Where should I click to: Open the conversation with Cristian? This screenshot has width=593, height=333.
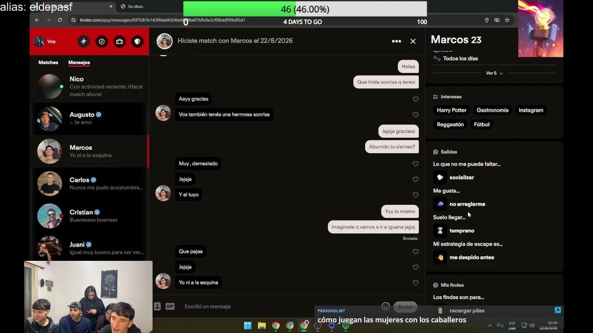(89, 216)
